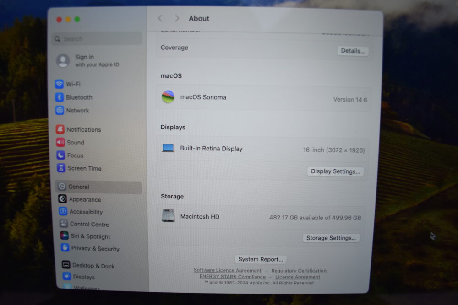Open the Appearance settings pane
The width and height of the screenshot is (458, 305).
pyautogui.click(x=79, y=199)
